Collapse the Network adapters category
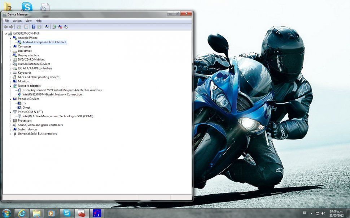Screen dimensions: 350x218 pos(10,86)
